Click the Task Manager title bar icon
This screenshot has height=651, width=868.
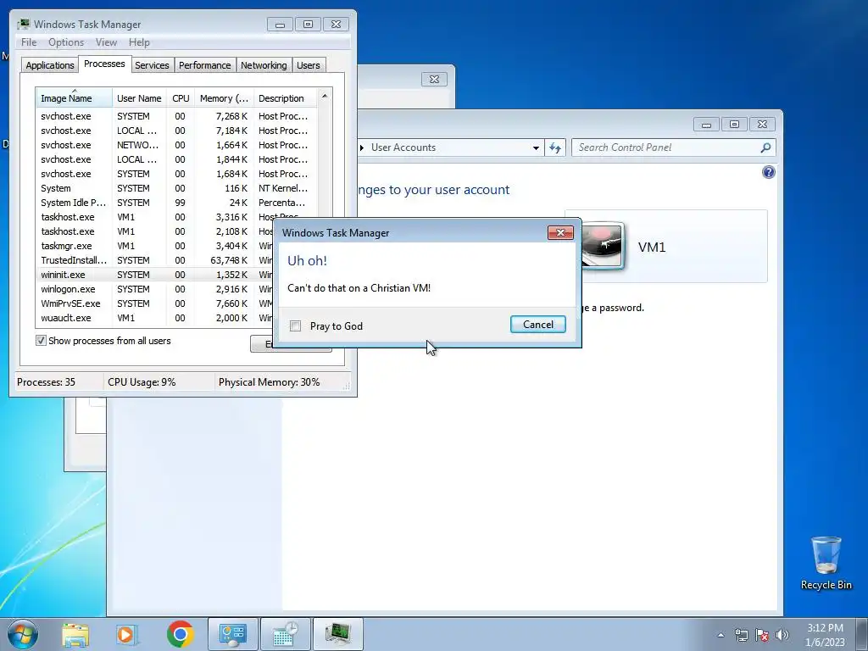pos(23,24)
